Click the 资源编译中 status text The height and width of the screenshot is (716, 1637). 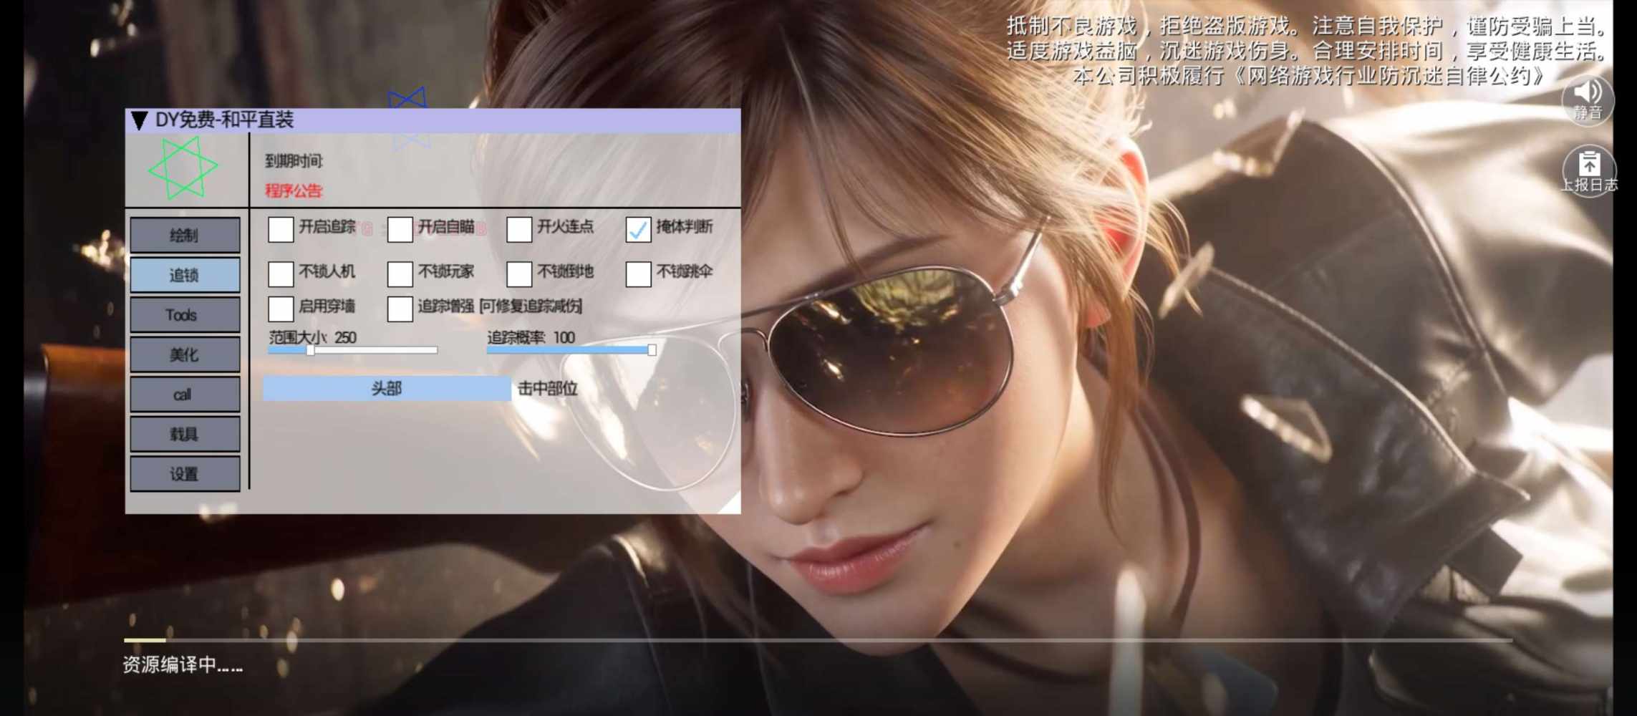[x=183, y=665]
